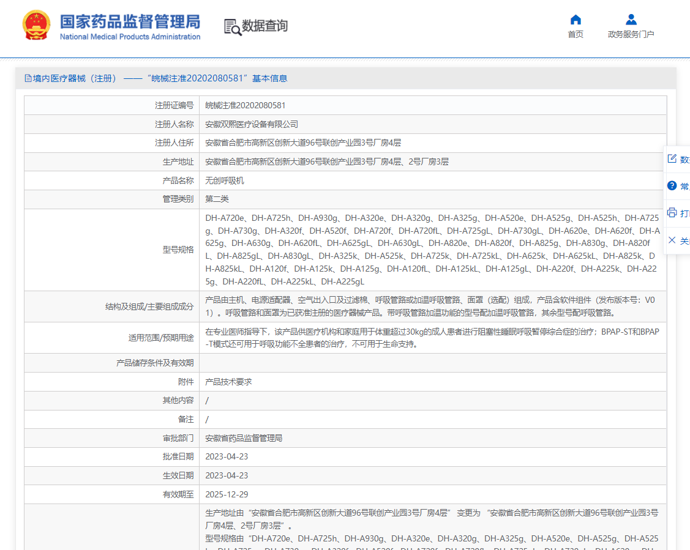Open the help question mark icon
This screenshot has width=690, height=550.
[672, 185]
